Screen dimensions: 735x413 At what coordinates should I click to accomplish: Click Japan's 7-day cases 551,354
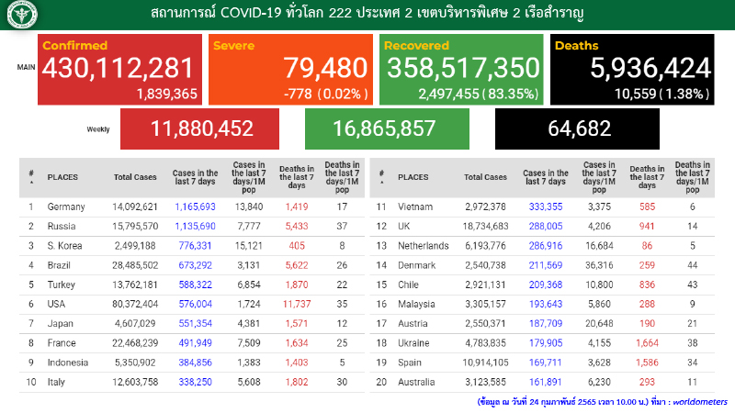[195, 324]
